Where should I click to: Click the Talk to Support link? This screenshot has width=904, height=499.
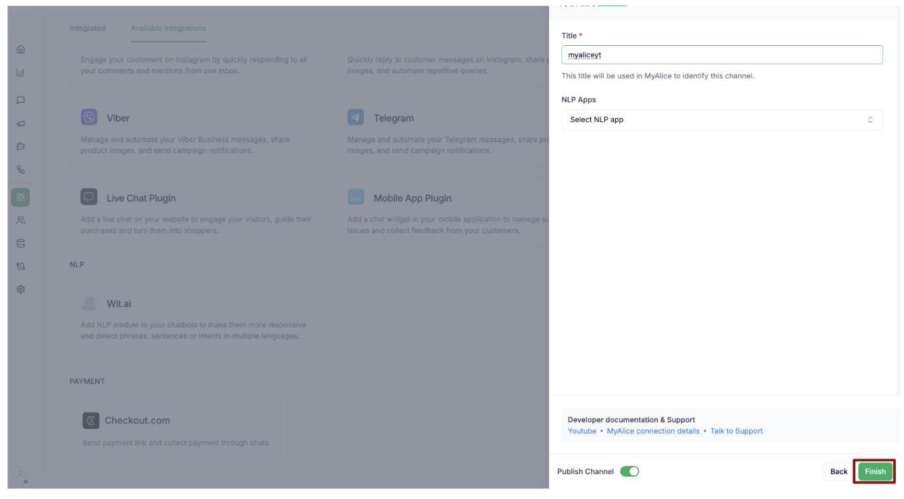point(737,431)
